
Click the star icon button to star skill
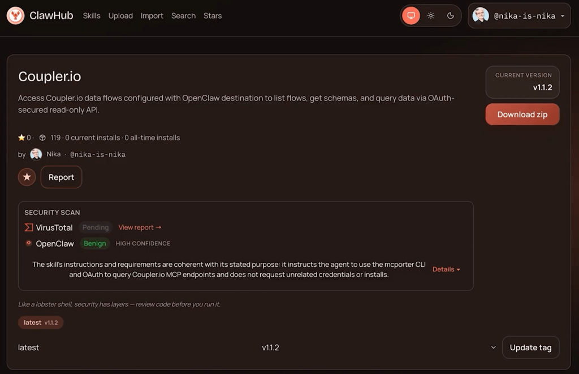click(27, 177)
